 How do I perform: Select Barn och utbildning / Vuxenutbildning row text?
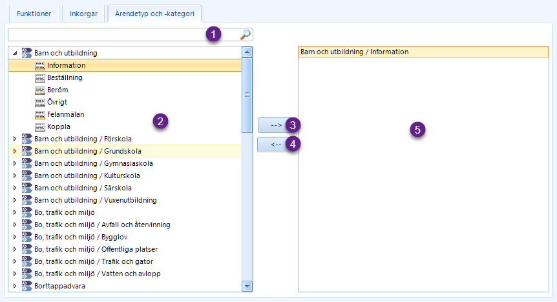(x=96, y=200)
